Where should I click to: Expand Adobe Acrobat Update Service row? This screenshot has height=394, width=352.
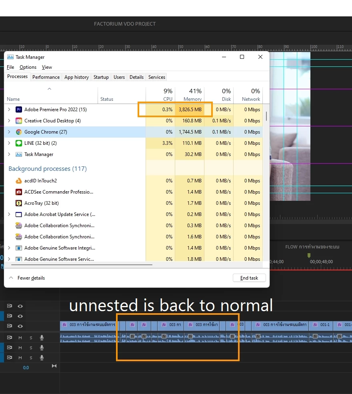coord(9,214)
